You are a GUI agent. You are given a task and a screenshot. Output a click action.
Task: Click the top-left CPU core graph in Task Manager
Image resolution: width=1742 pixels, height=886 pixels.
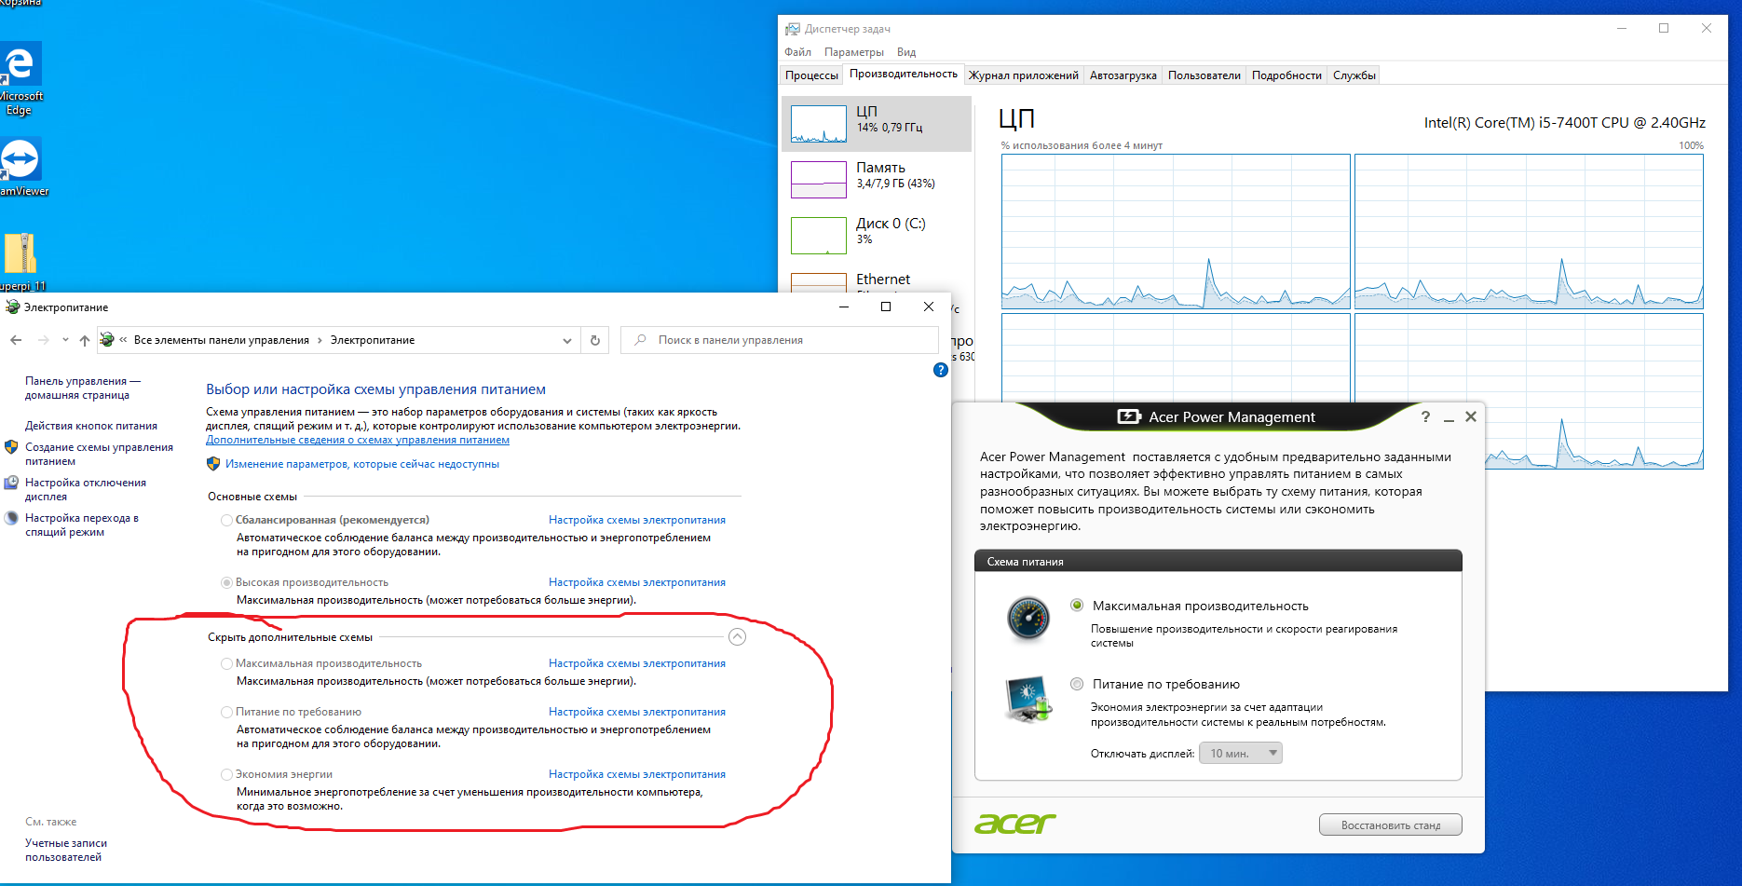pos(1176,231)
